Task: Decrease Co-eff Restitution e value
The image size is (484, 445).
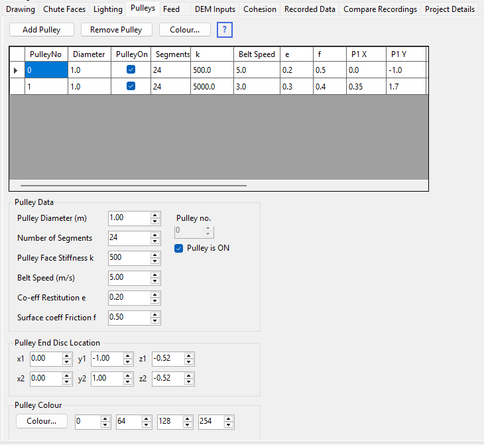Action: coord(155,301)
